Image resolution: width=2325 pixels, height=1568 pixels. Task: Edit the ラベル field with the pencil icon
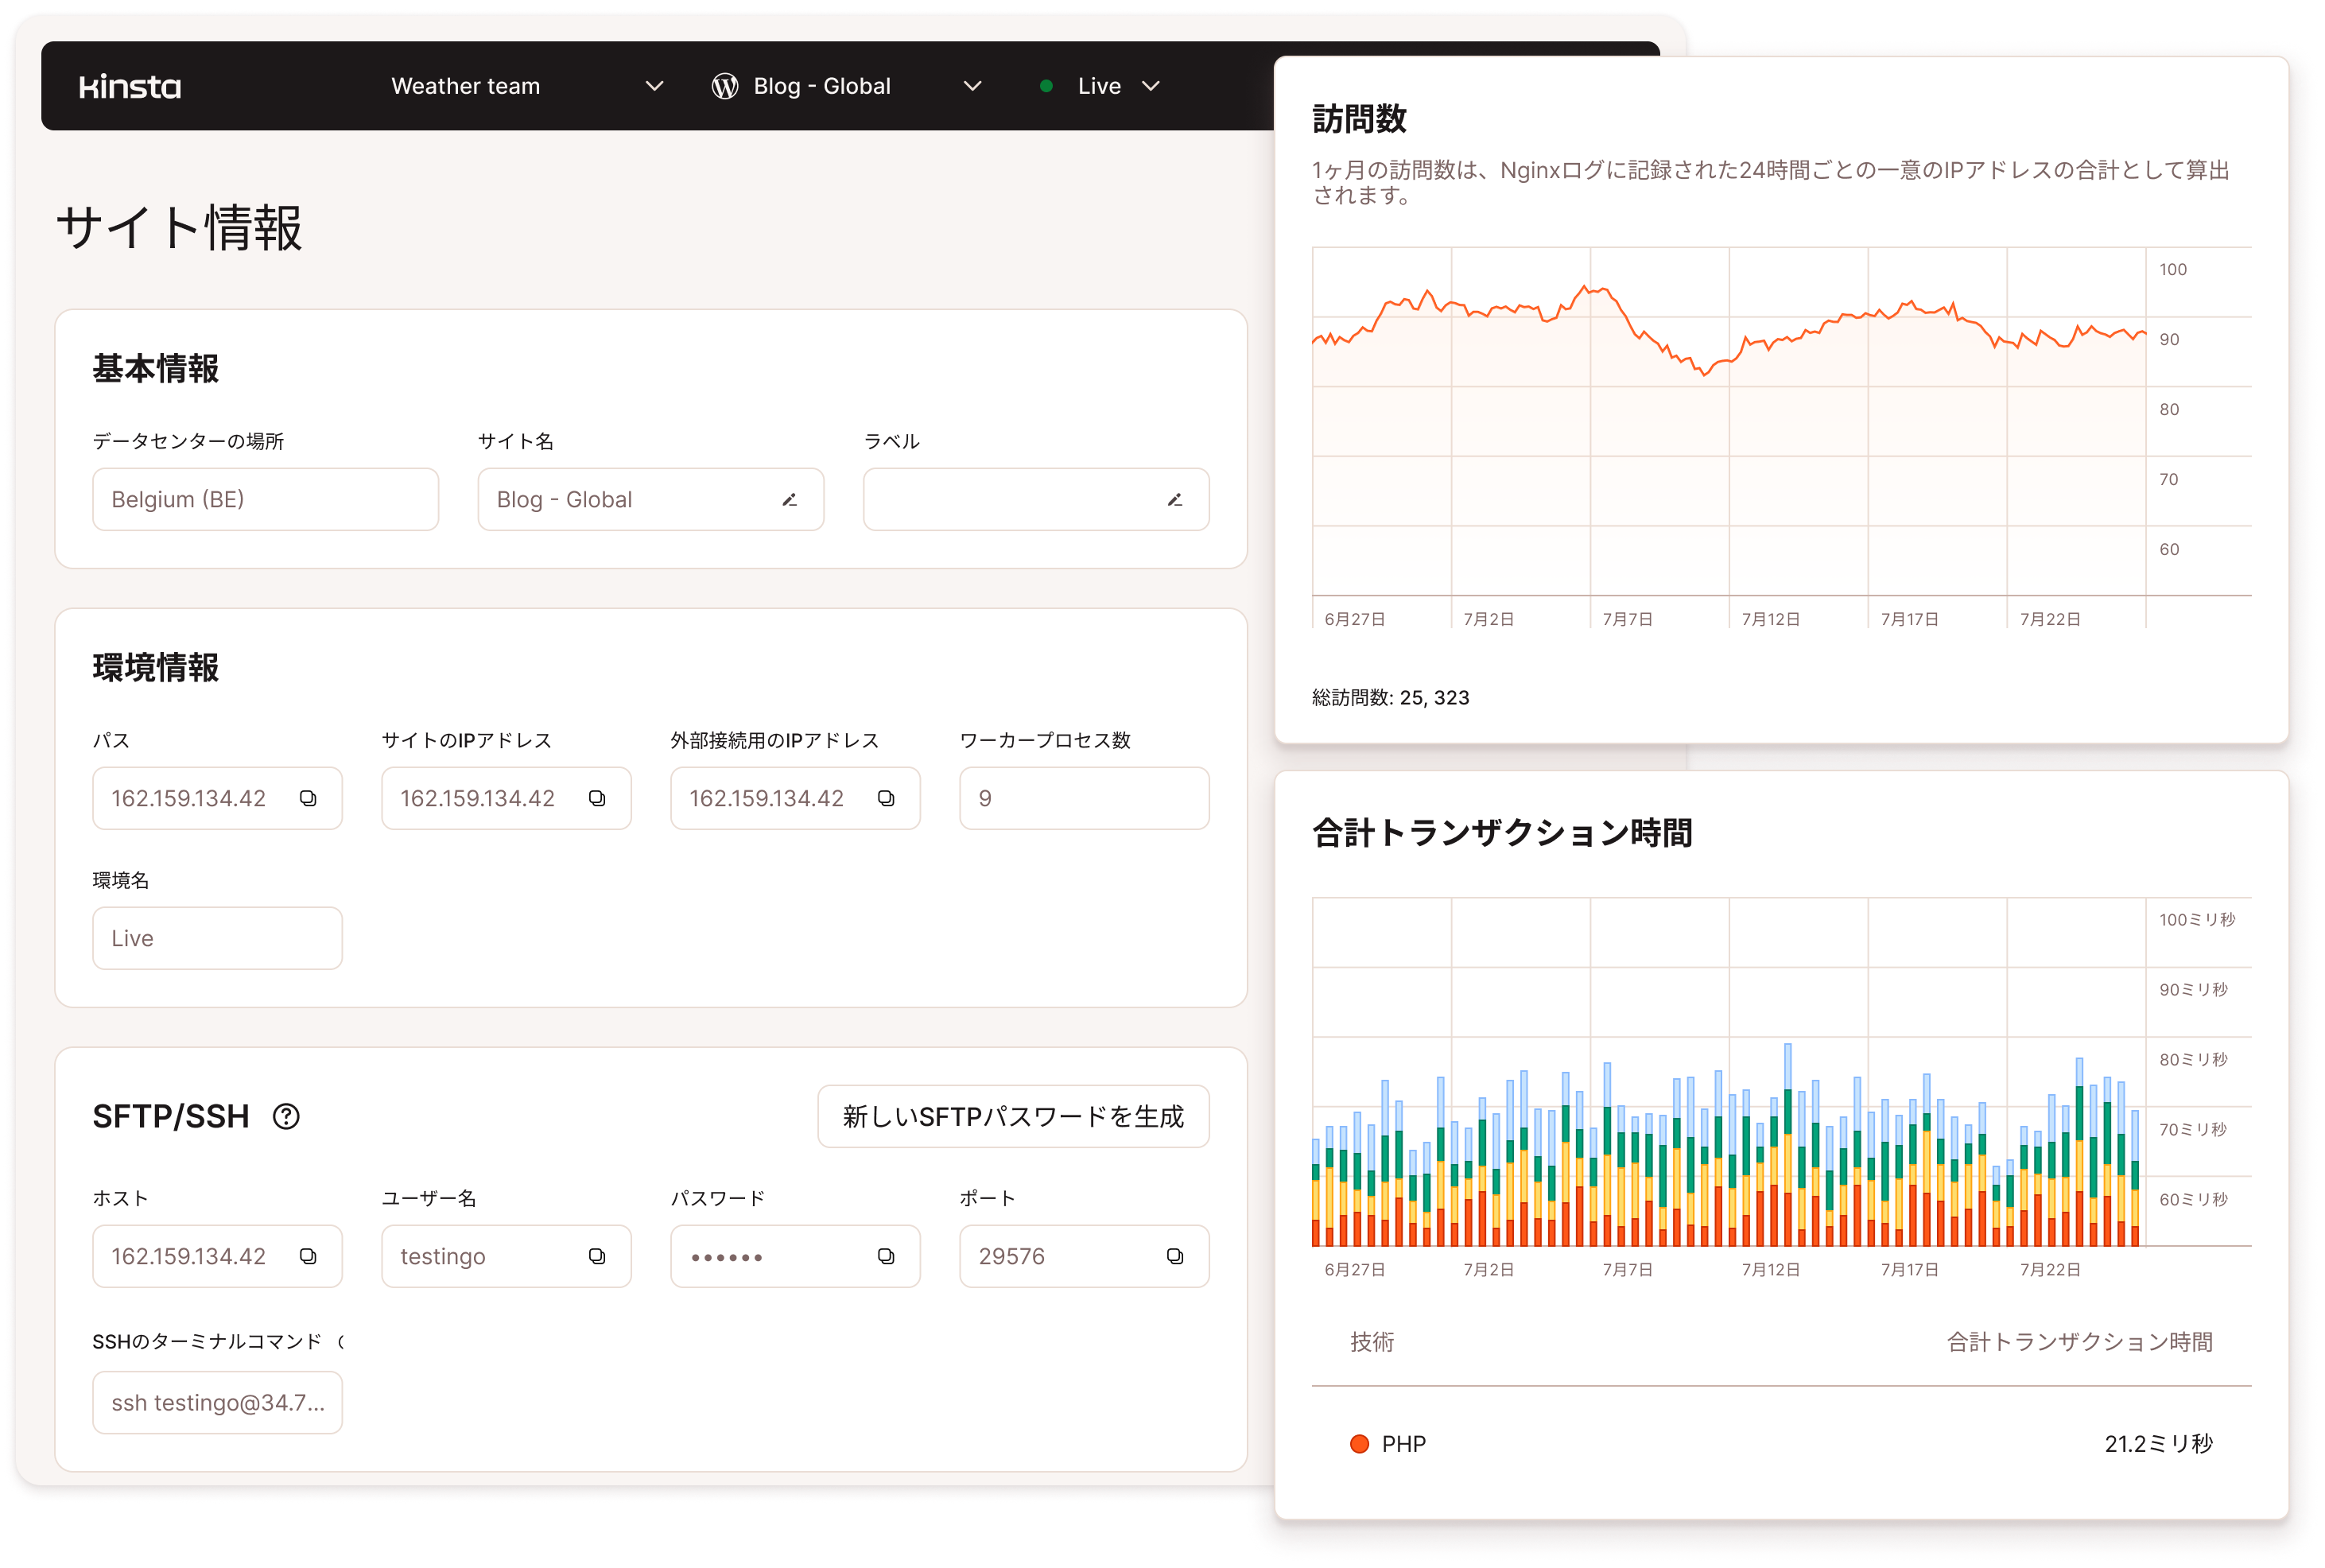pyautogui.click(x=1175, y=499)
